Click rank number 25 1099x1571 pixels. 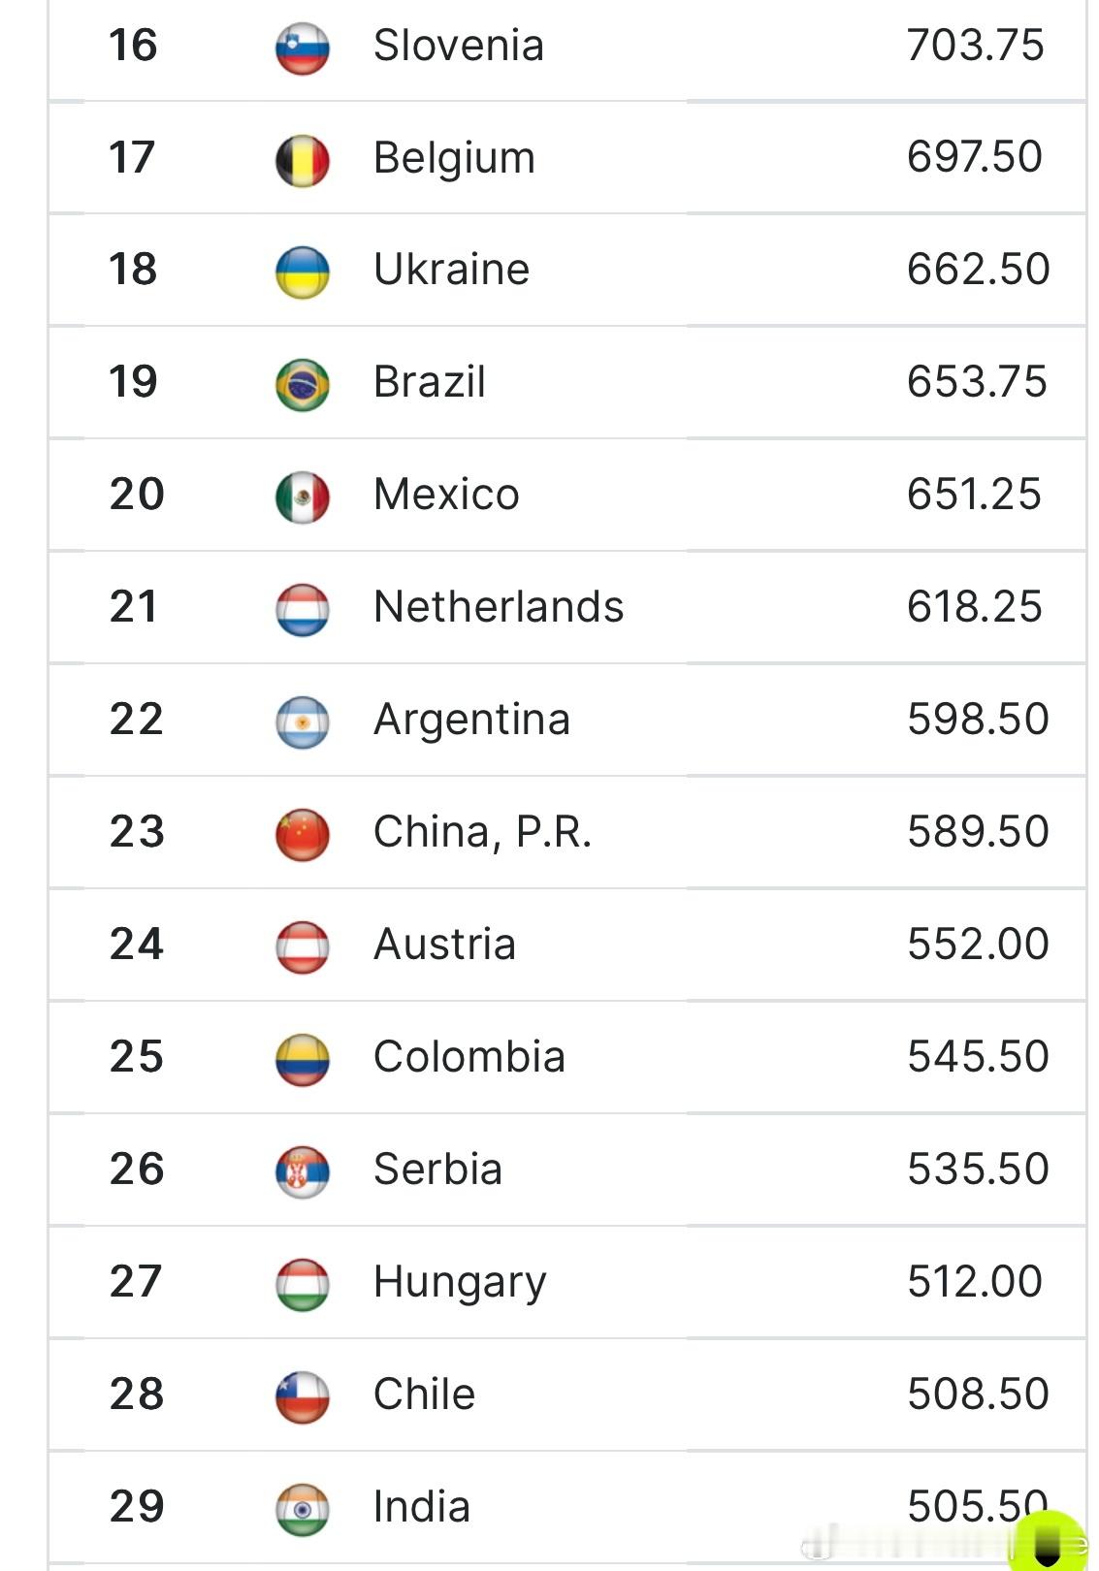point(137,1056)
